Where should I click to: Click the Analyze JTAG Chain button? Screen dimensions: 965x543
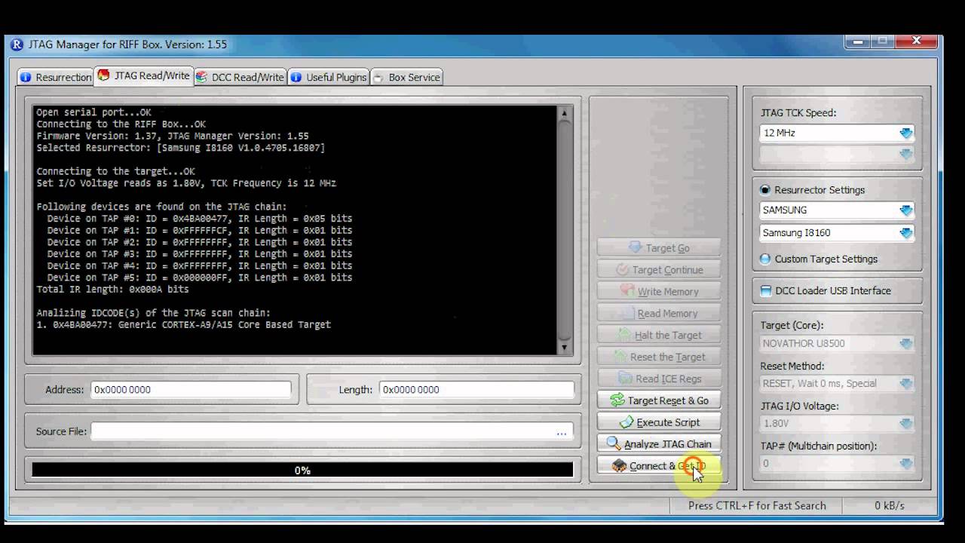(x=659, y=444)
